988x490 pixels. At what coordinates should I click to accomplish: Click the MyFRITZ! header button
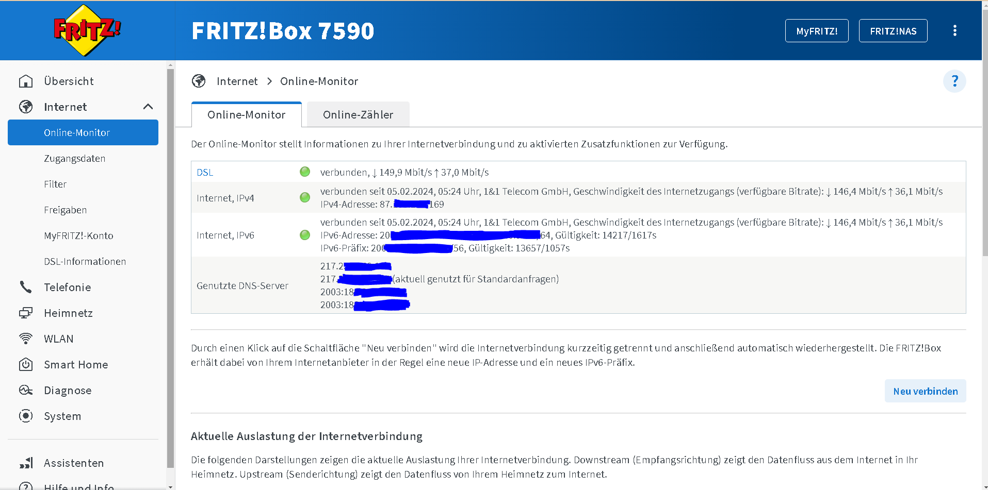817,31
